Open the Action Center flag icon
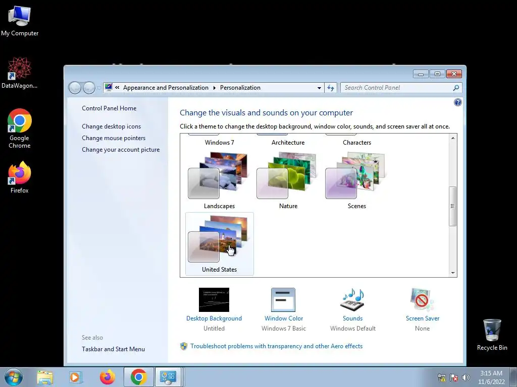 (454, 377)
